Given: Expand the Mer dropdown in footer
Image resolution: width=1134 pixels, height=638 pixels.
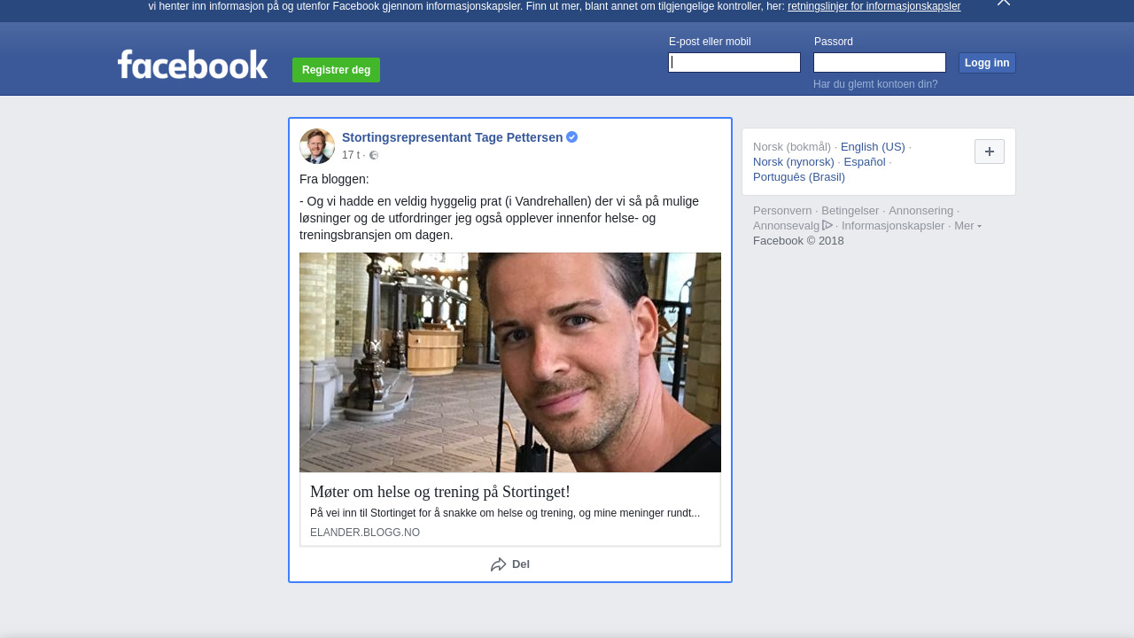Looking at the screenshot, I should click(x=967, y=226).
